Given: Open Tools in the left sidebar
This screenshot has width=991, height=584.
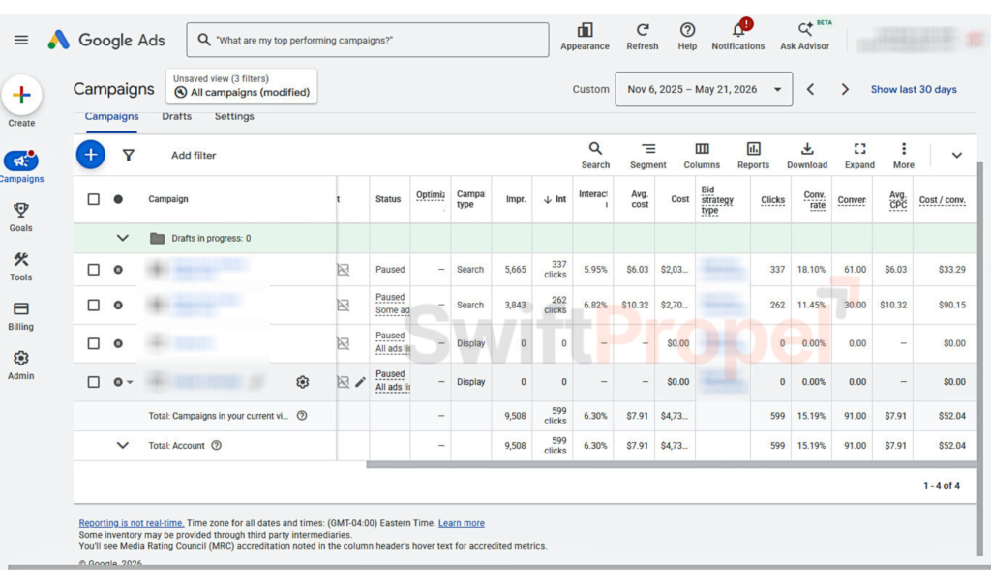Looking at the screenshot, I should [x=21, y=267].
